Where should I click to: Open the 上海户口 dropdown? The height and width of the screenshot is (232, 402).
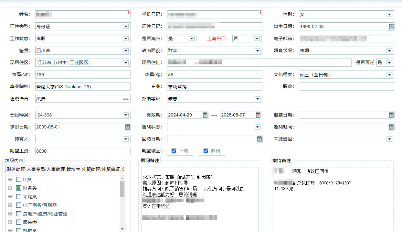[257, 39]
